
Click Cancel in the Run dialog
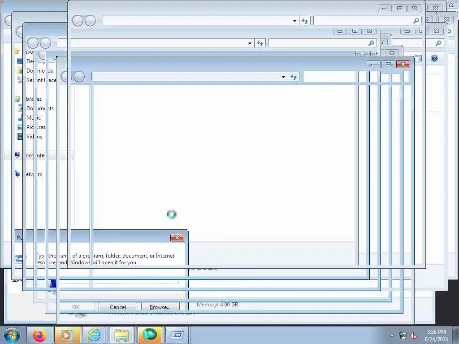pos(118,307)
